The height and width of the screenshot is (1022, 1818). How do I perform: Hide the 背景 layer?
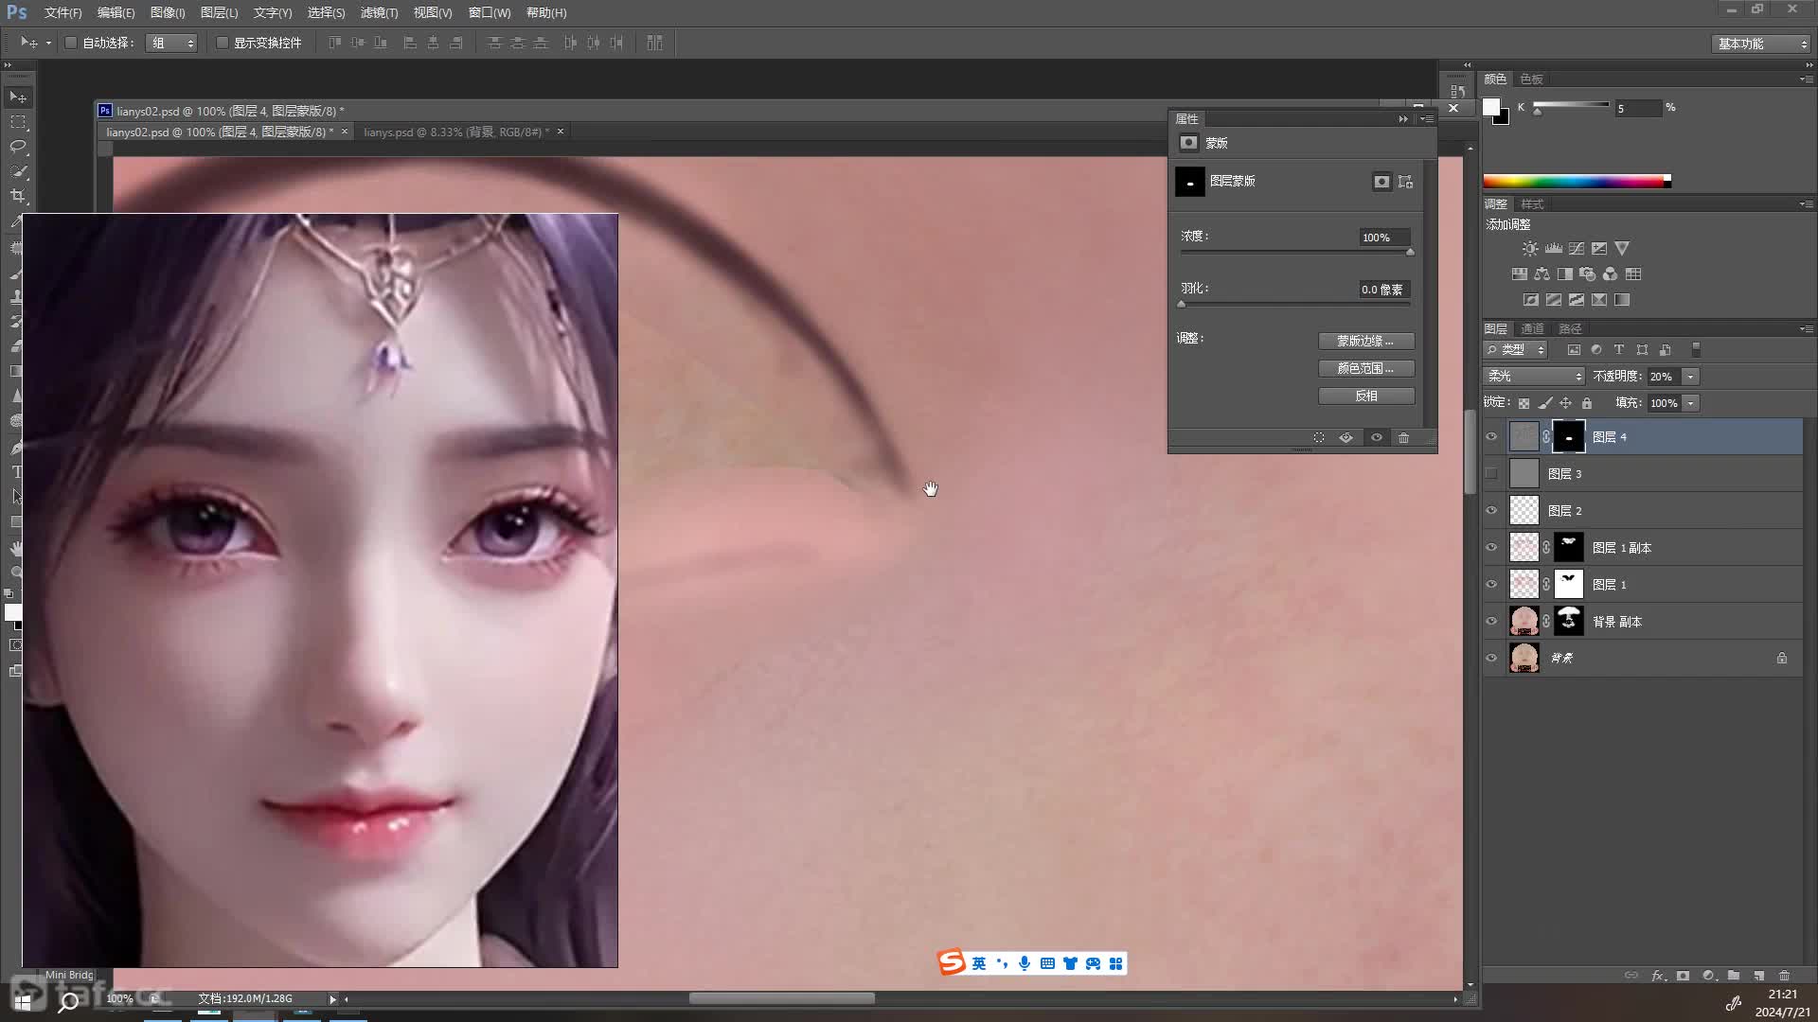click(x=1492, y=659)
